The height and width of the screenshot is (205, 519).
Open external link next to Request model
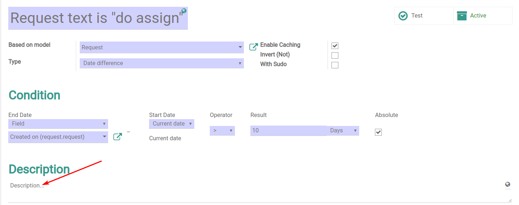254,47
